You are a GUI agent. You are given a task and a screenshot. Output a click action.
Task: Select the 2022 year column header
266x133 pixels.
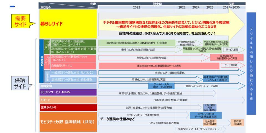(x=136, y=7)
